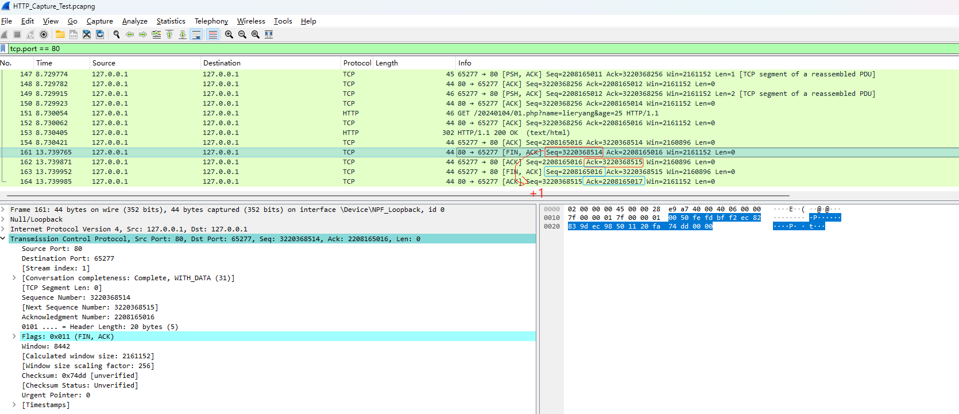The height and width of the screenshot is (414, 959).
Task: Go forward in packet history arrow
Action: click(x=143, y=34)
